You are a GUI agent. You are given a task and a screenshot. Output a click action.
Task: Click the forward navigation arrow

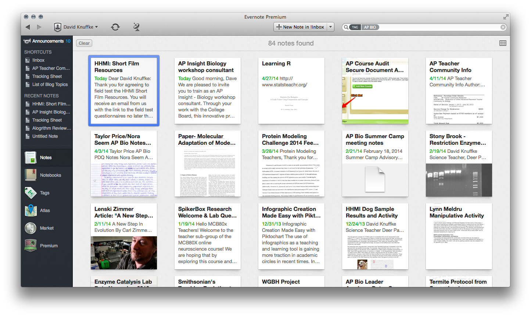click(x=39, y=27)
